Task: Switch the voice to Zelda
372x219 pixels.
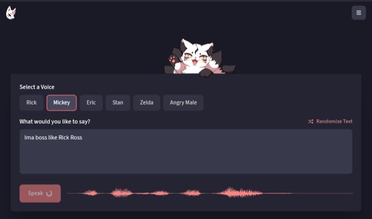Action: tap(146, 103)
